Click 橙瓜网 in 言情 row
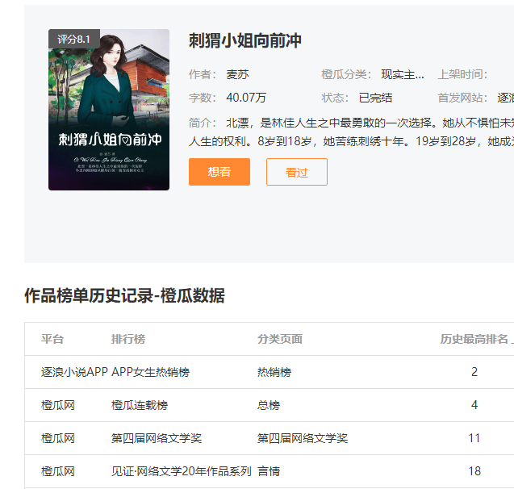514x489 pixels. (x=58, y=471)
